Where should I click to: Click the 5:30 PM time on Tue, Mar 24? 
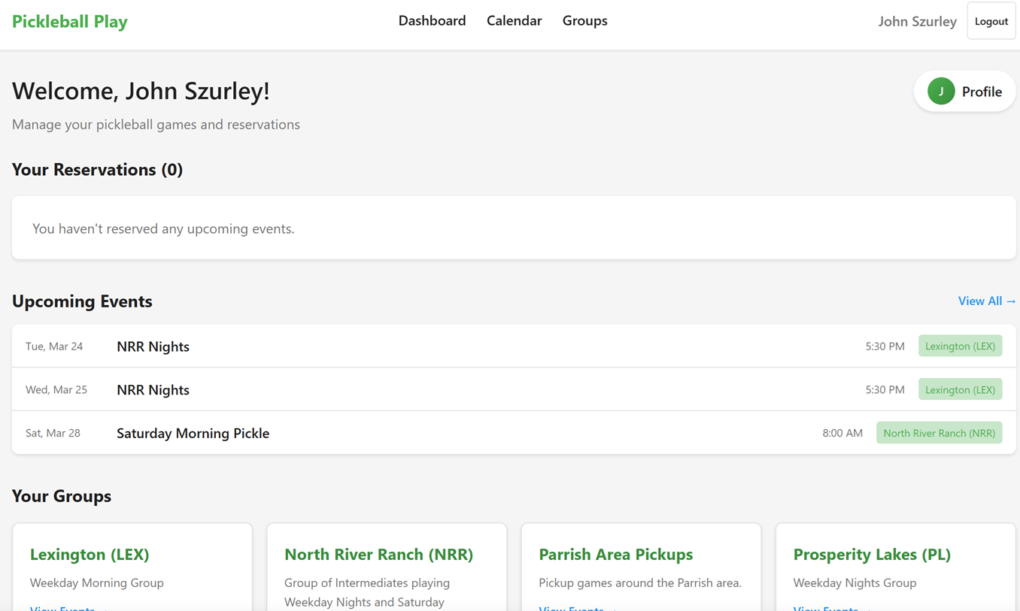tap(885, 346)
